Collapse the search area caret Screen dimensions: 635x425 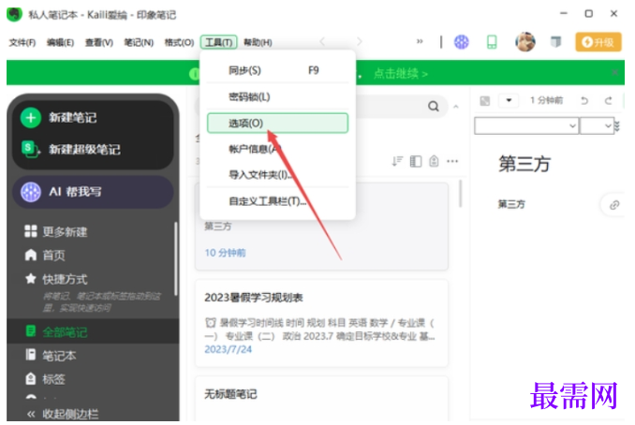(456, 107)
